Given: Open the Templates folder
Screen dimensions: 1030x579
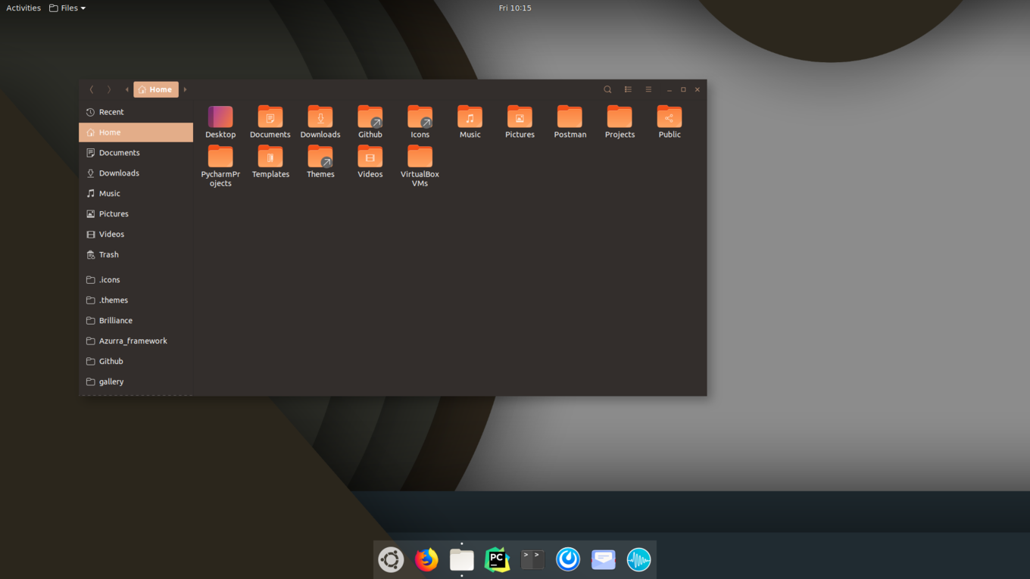Looking at the screenshot, I should [x=270, y=157].
